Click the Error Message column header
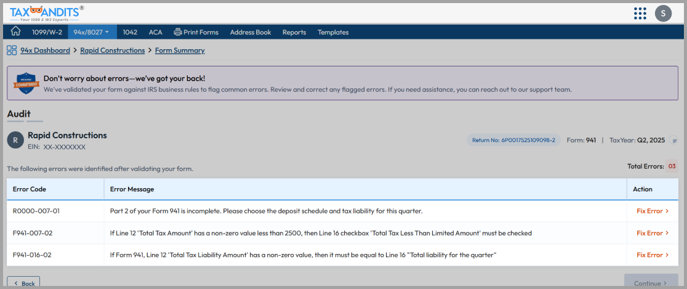Screen dimensions: 687x289 (366, 189)
